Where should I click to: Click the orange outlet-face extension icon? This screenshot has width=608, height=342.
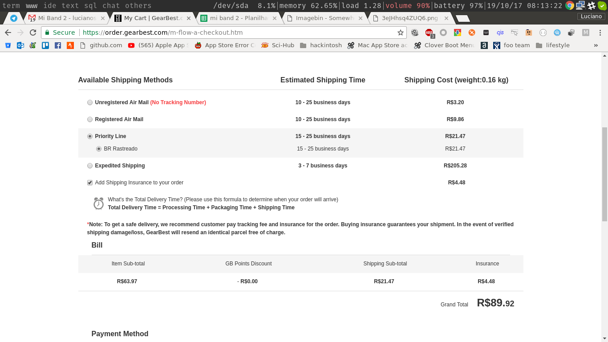click(x=529, y=33)
